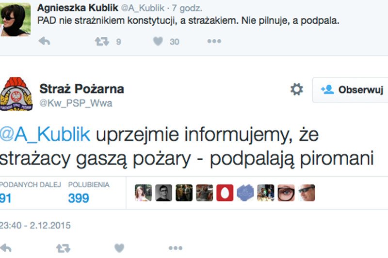Reply to Agnieszka Kublik's tweet
Viewport: 388px width, 258px height.
click(x=45, y=42)
